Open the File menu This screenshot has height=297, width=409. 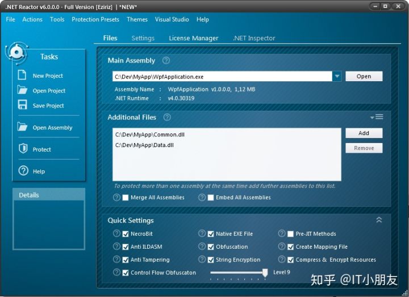pos(10,19)
